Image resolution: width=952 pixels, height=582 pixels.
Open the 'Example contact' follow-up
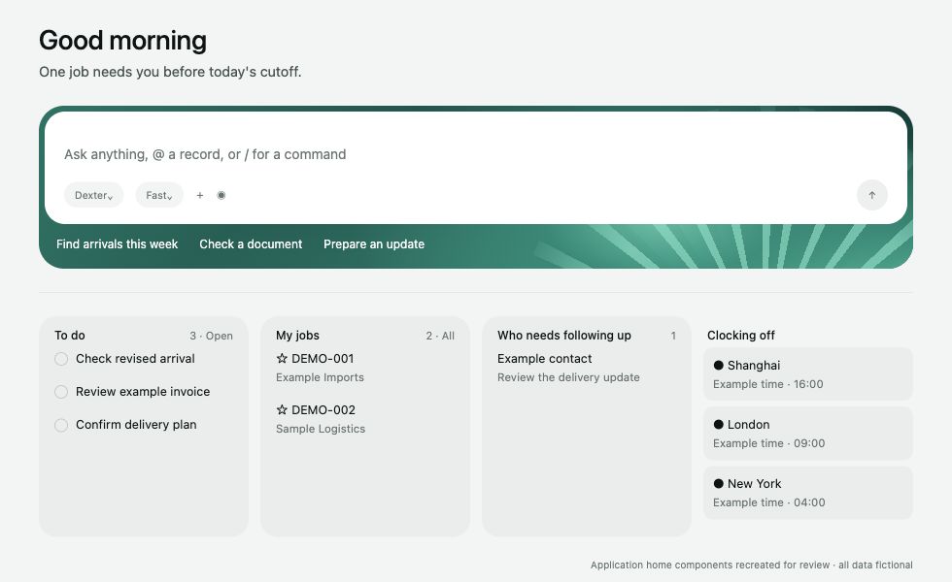pyautogui.click(x=545, y=358)
